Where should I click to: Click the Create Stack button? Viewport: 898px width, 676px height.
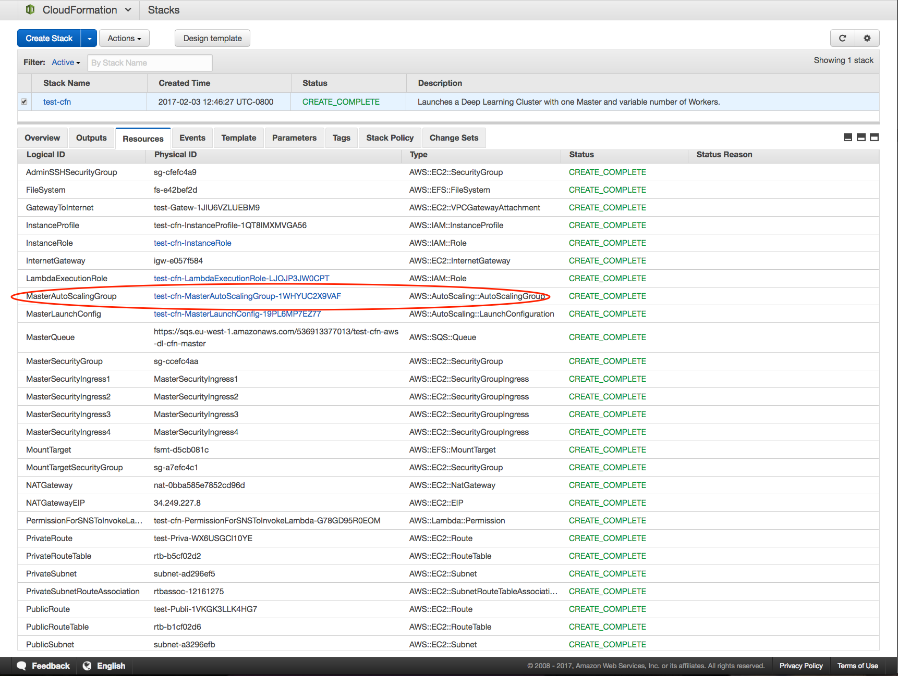point(49,38)
